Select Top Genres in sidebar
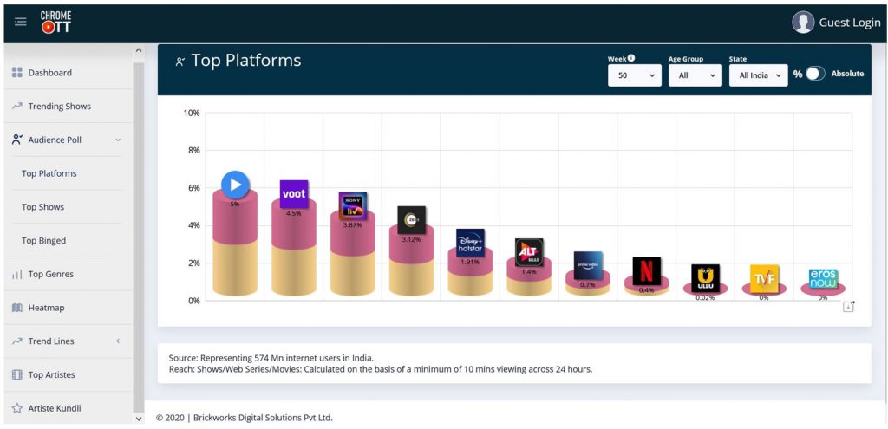888x429 pixels. [x=50, y=274]
